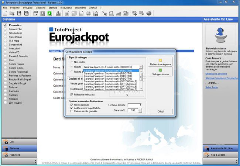Open statistics with the bar chart icon
240x166 pixels.
coord(119,14)
